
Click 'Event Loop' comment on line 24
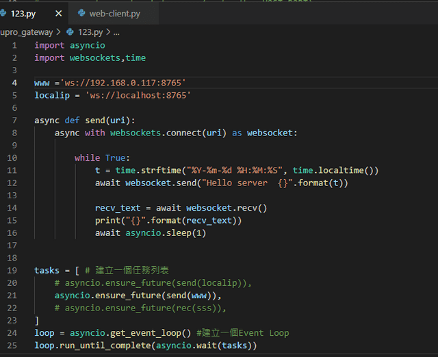[263, 333]
